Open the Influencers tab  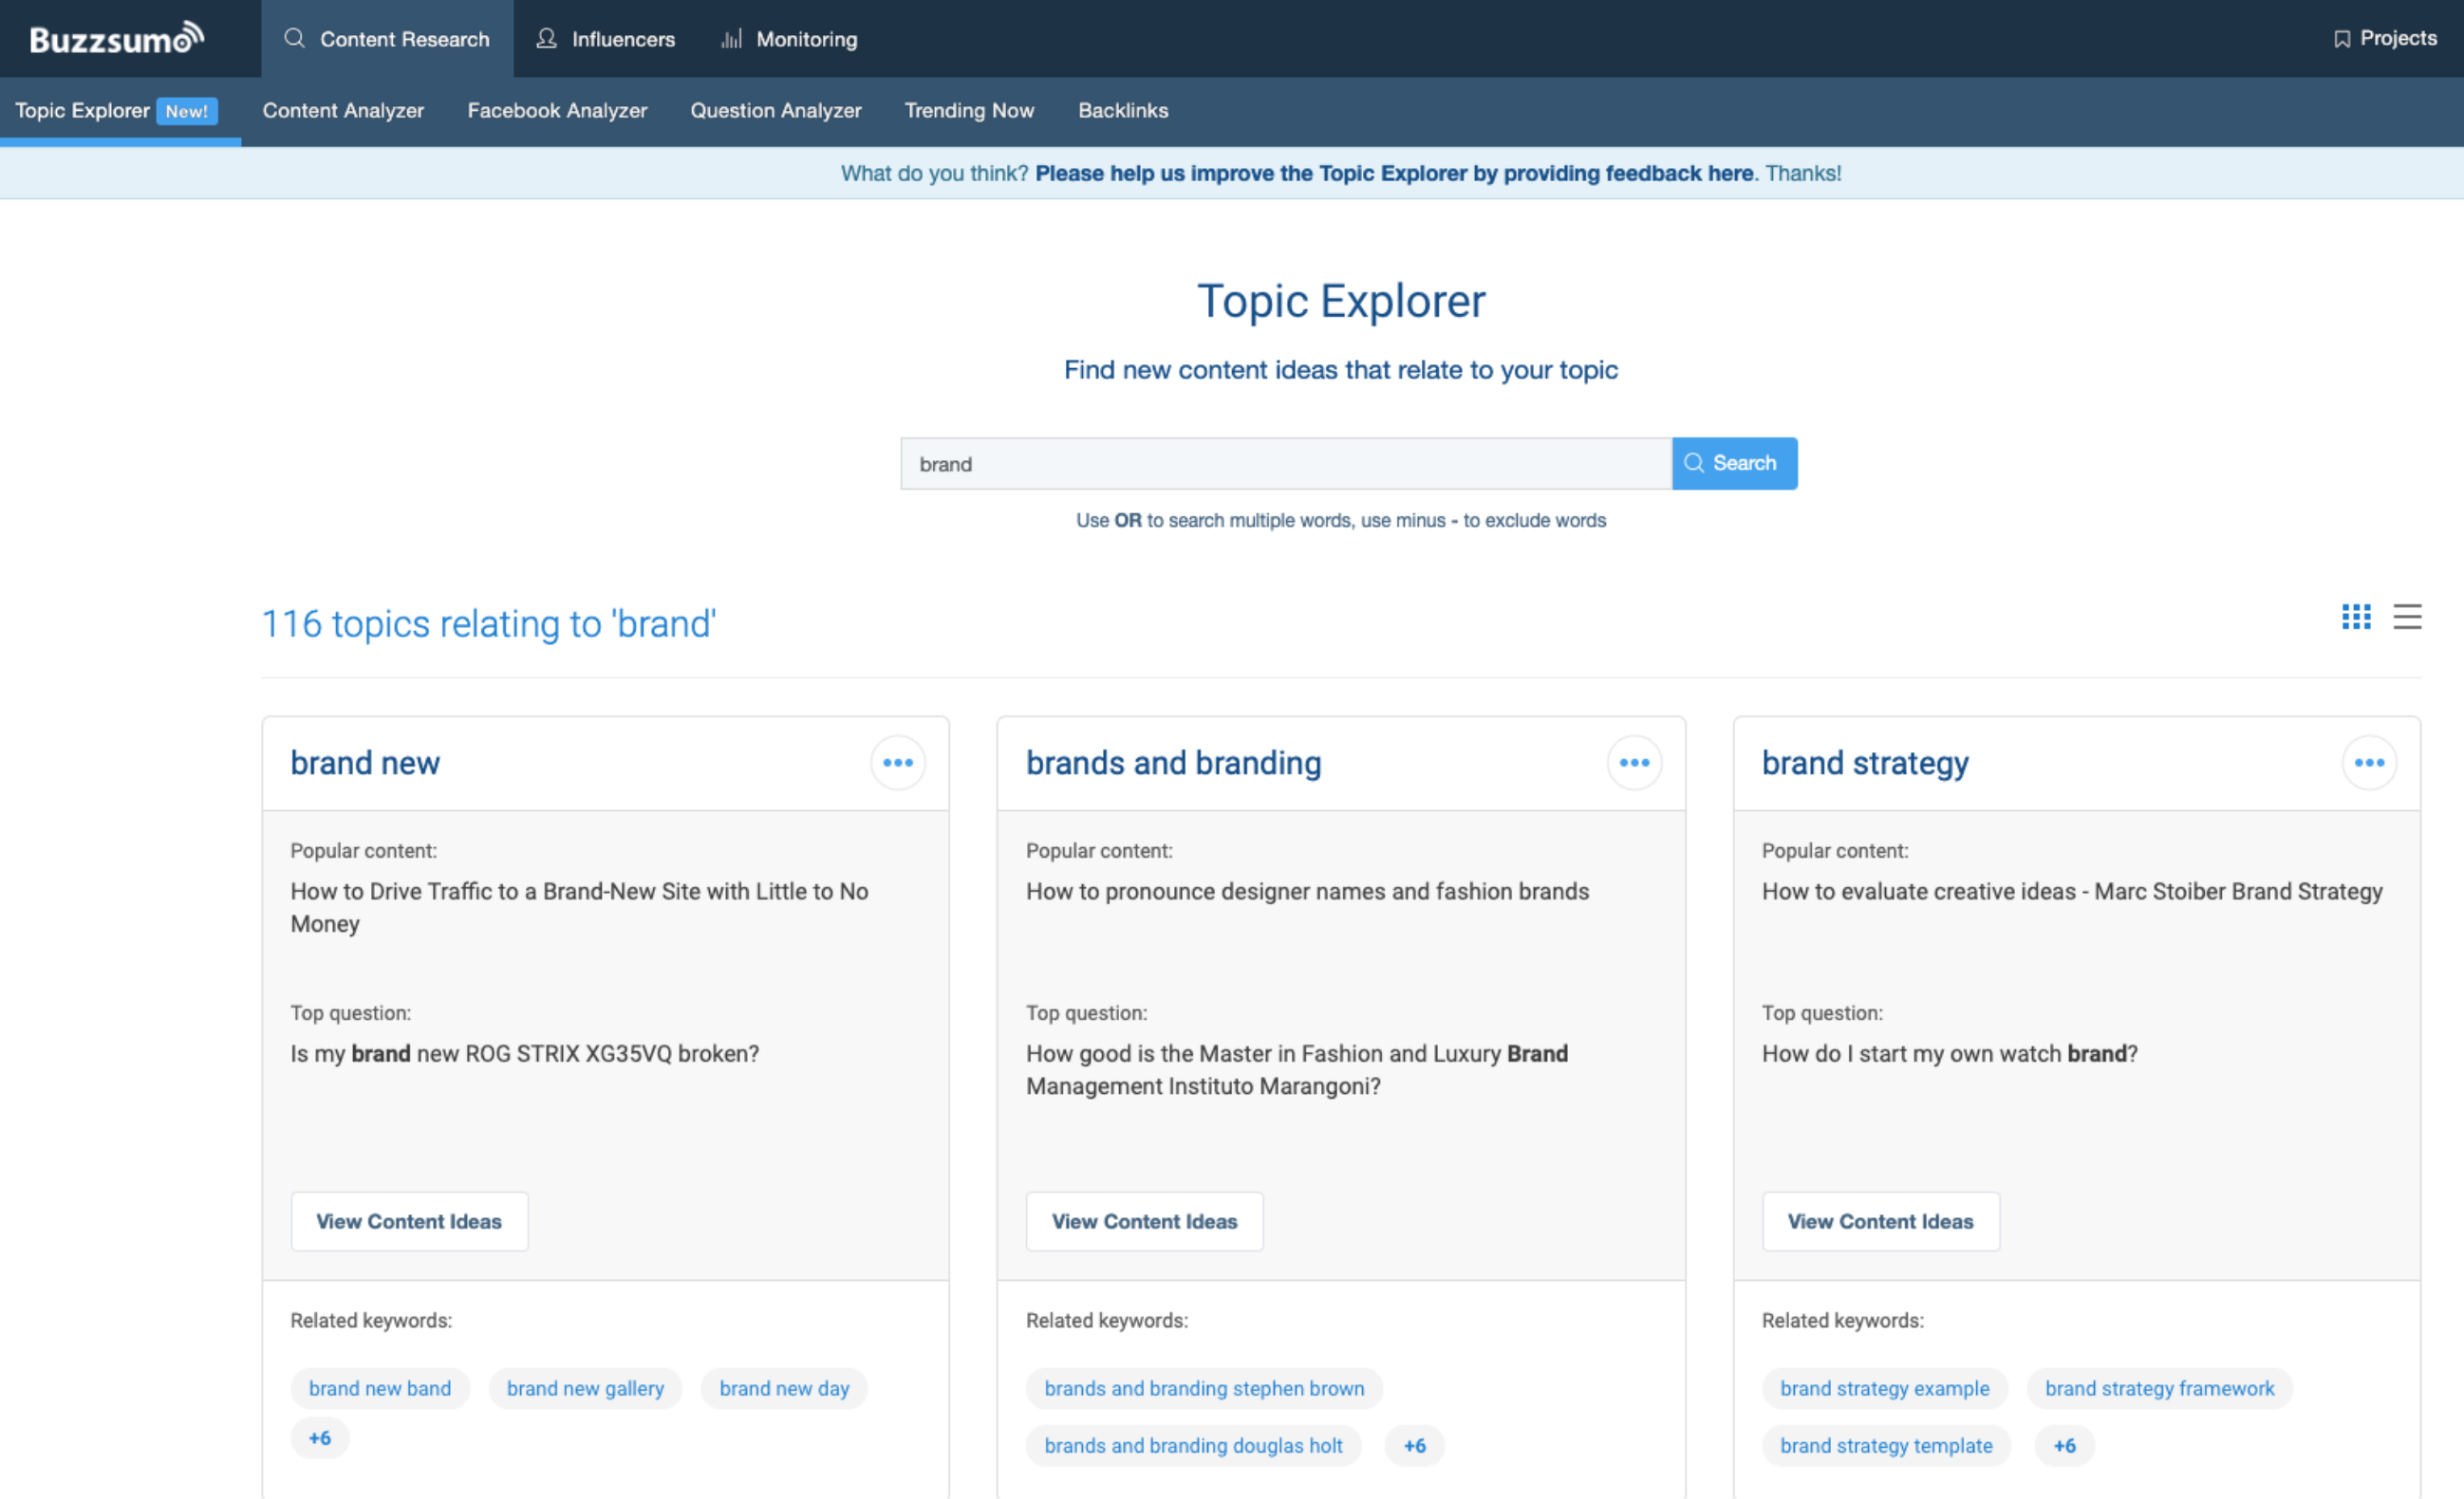pyautogui.click(x=606, y=39)
